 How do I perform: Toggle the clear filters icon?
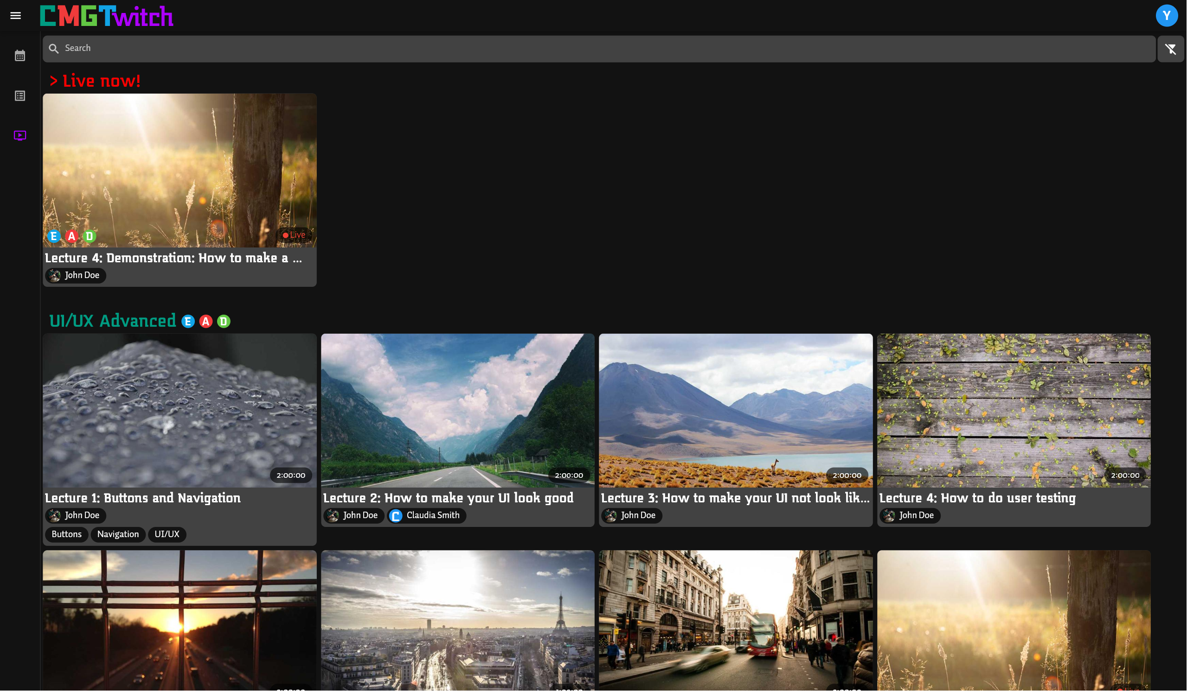(x=1170, y=49)
